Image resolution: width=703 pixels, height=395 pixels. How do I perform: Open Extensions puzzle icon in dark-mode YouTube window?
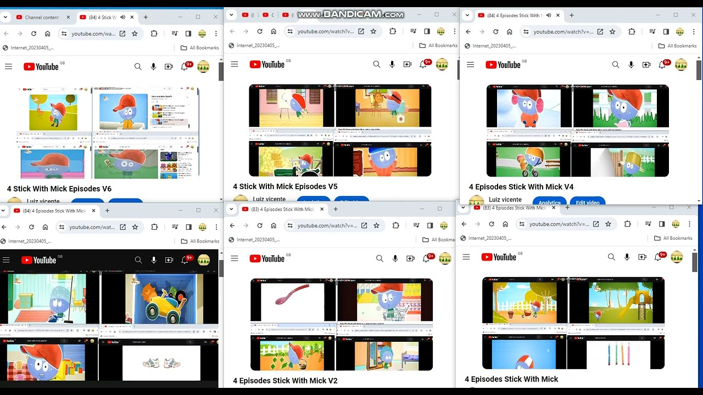(154, 227)
